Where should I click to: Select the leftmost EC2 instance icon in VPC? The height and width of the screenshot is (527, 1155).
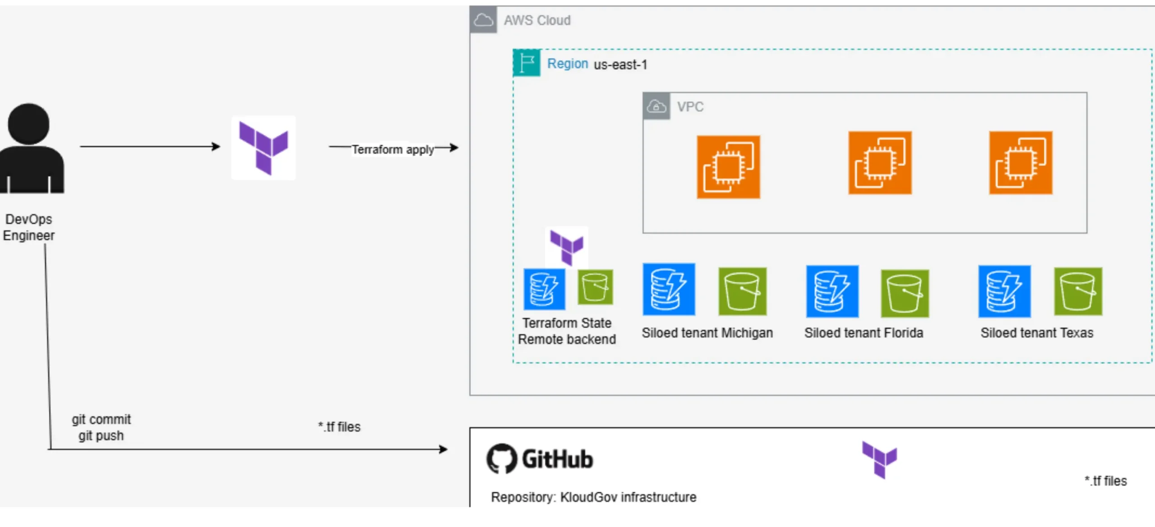click(728, 167)
